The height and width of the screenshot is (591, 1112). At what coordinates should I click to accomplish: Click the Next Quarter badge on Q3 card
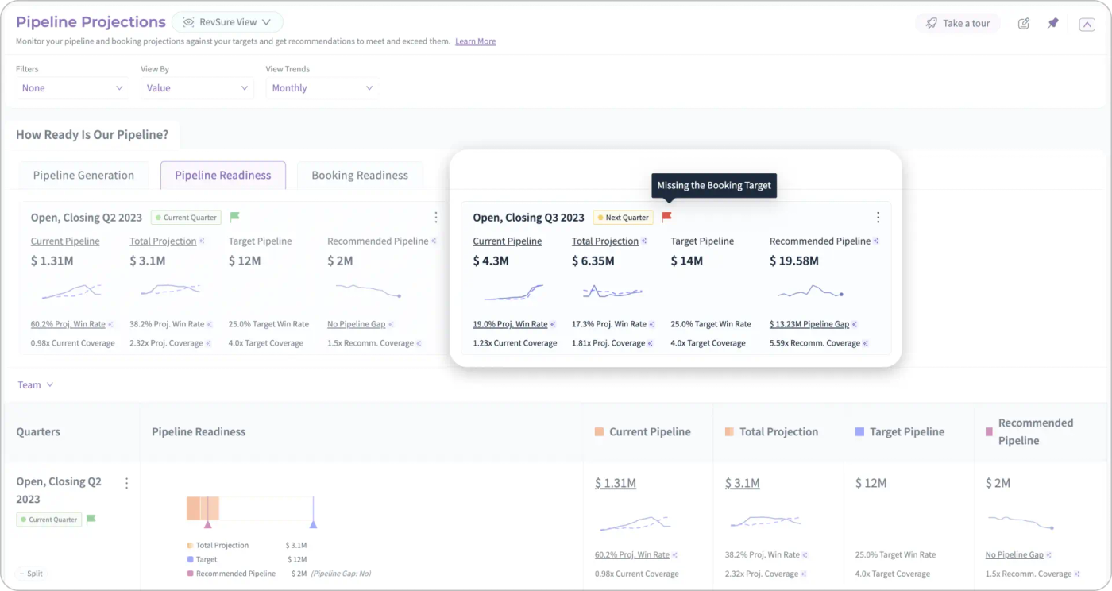(623, 218)
